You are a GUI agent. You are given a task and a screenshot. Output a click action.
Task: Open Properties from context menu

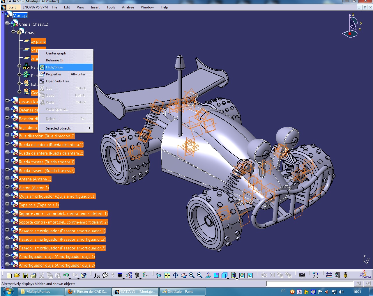tap(66, 74)
